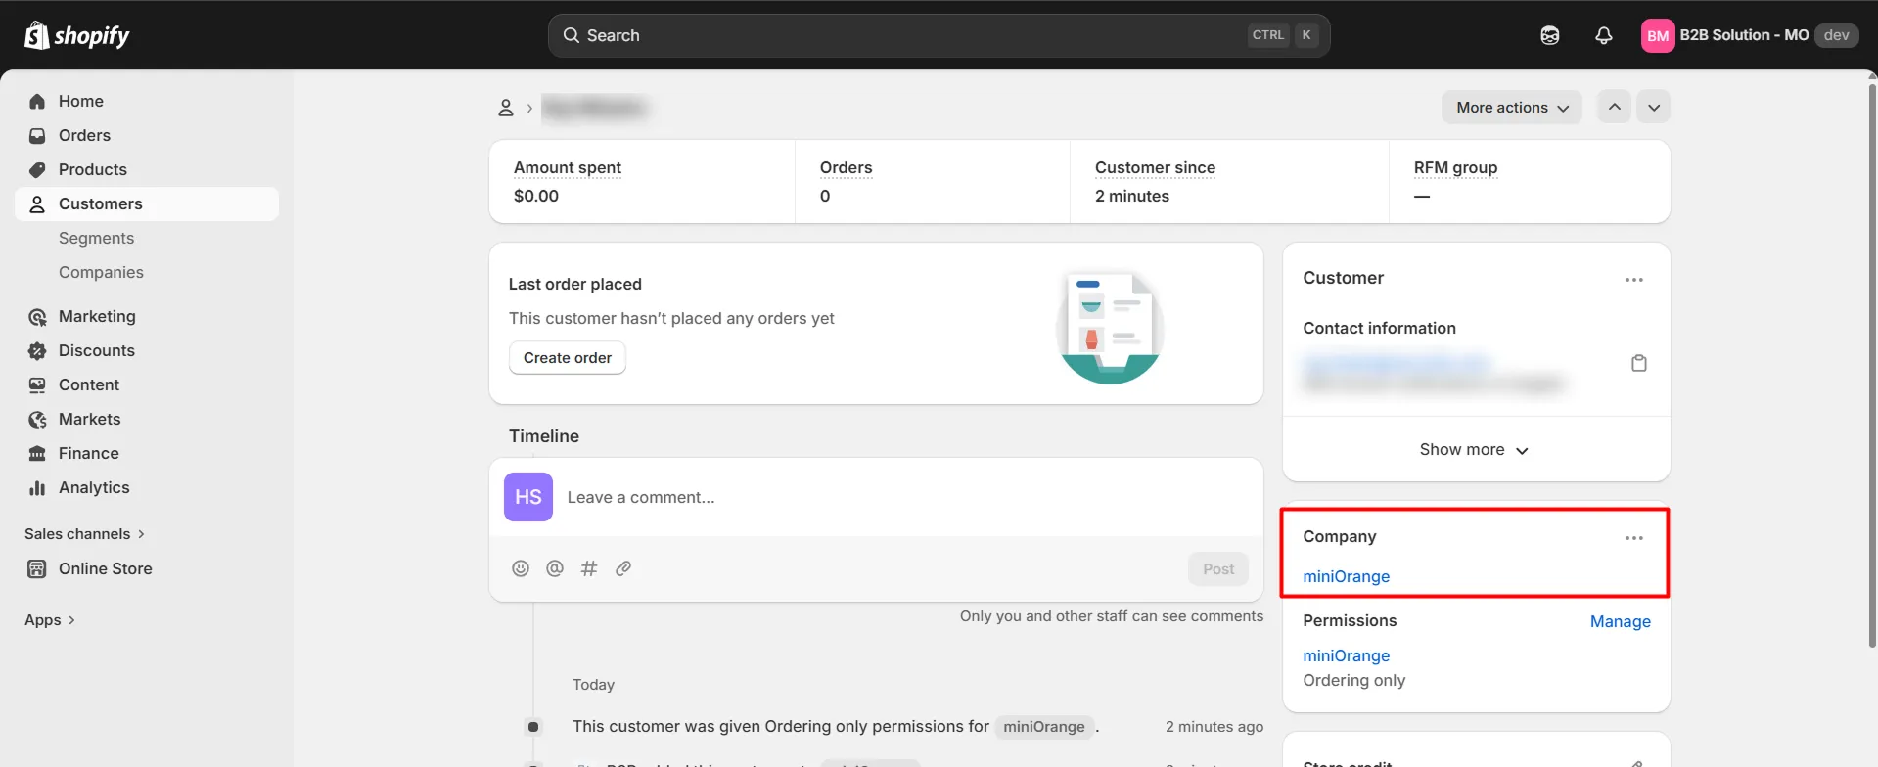This screenshot has height=767, width=1878.
Task: Click the Orders metric heading
Action: (x=846, y=168)
